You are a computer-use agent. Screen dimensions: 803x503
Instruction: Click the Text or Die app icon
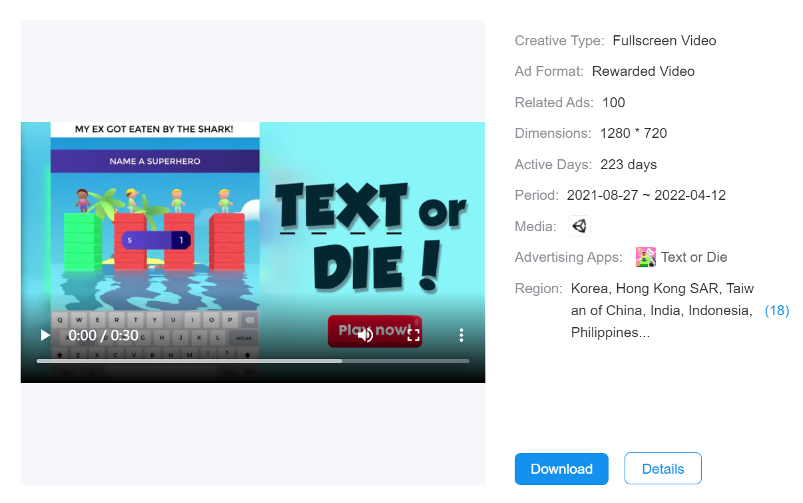click(646, 257)
